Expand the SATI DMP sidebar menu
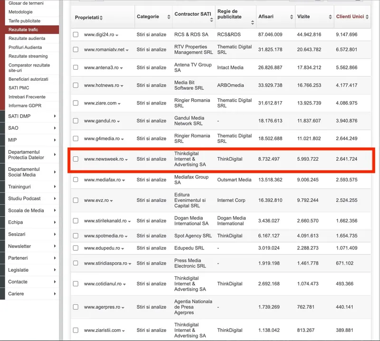 [x=32, y=116]
